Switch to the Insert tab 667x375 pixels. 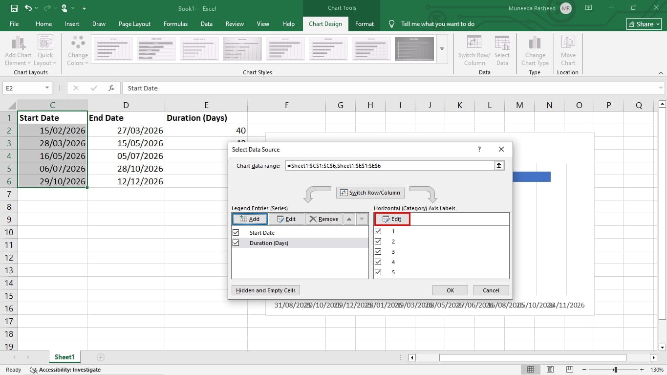pyautogui.click(x=72, y=24)
